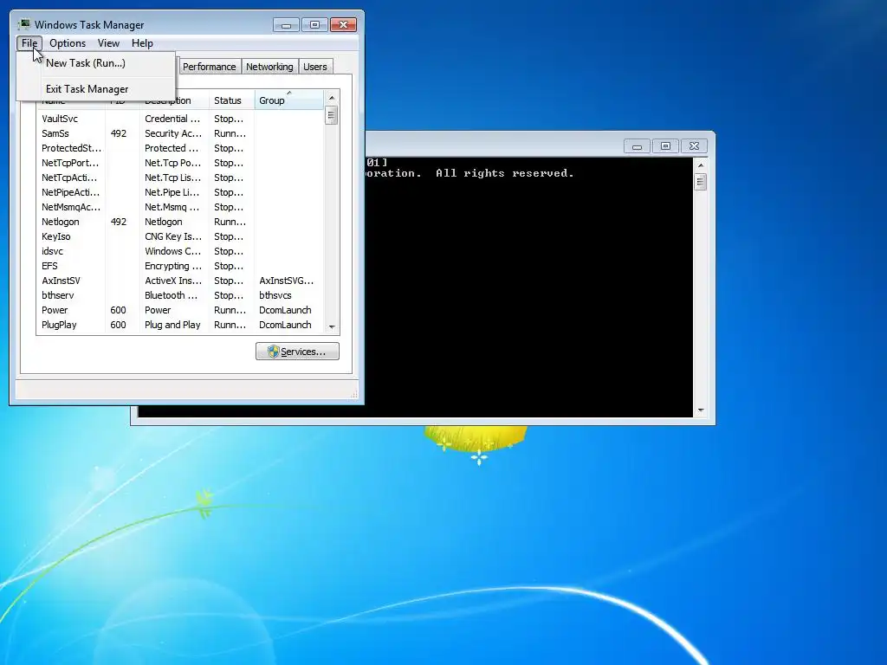This screenshot has width=887, height=665.
Task: Close the command prompt window
Action: click(x=694, y=146)
